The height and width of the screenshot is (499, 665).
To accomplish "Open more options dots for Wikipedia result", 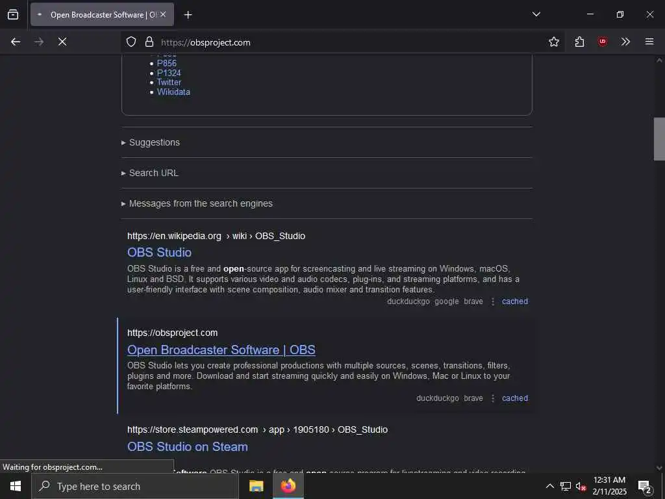I will 492,301.
